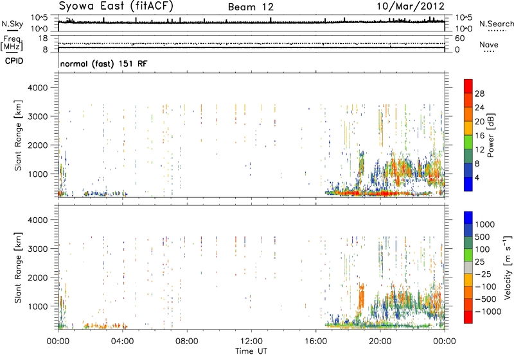Click the "Beam 12" header label
Viewport: 514px width, 355px height.
point(251,7)
